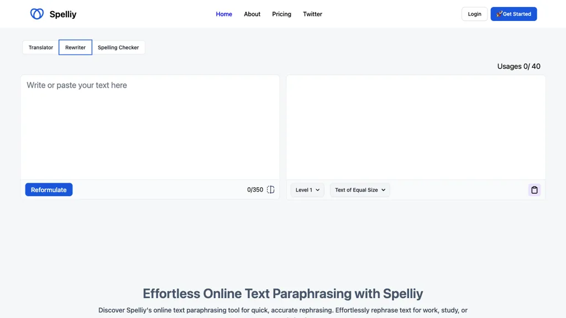The height and width of the screenshot is (318, 566).
Task: Focus the text input area
Action: tap(150, 128)
